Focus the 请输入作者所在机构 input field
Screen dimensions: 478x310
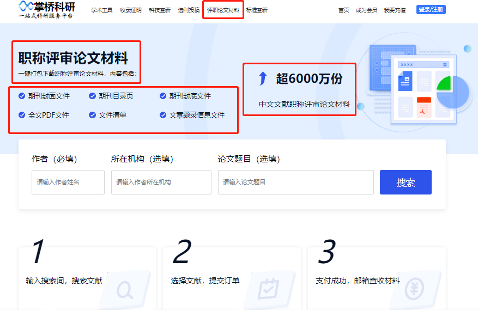pos(161,182)
